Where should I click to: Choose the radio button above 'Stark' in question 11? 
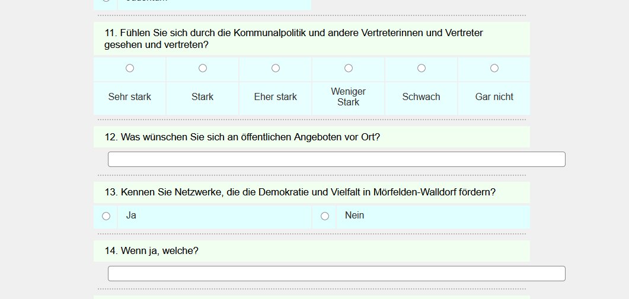(x=203, y=68)
